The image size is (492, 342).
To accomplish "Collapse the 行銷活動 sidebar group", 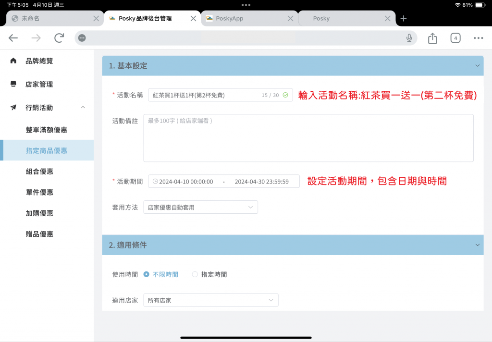I will point(83,107).
